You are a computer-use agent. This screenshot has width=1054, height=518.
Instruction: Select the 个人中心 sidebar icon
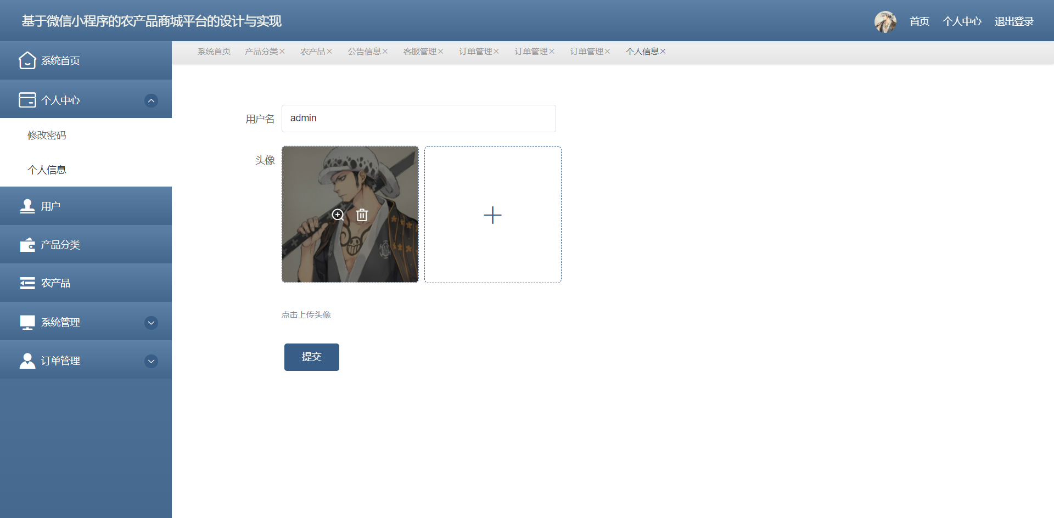coord(27,99)
